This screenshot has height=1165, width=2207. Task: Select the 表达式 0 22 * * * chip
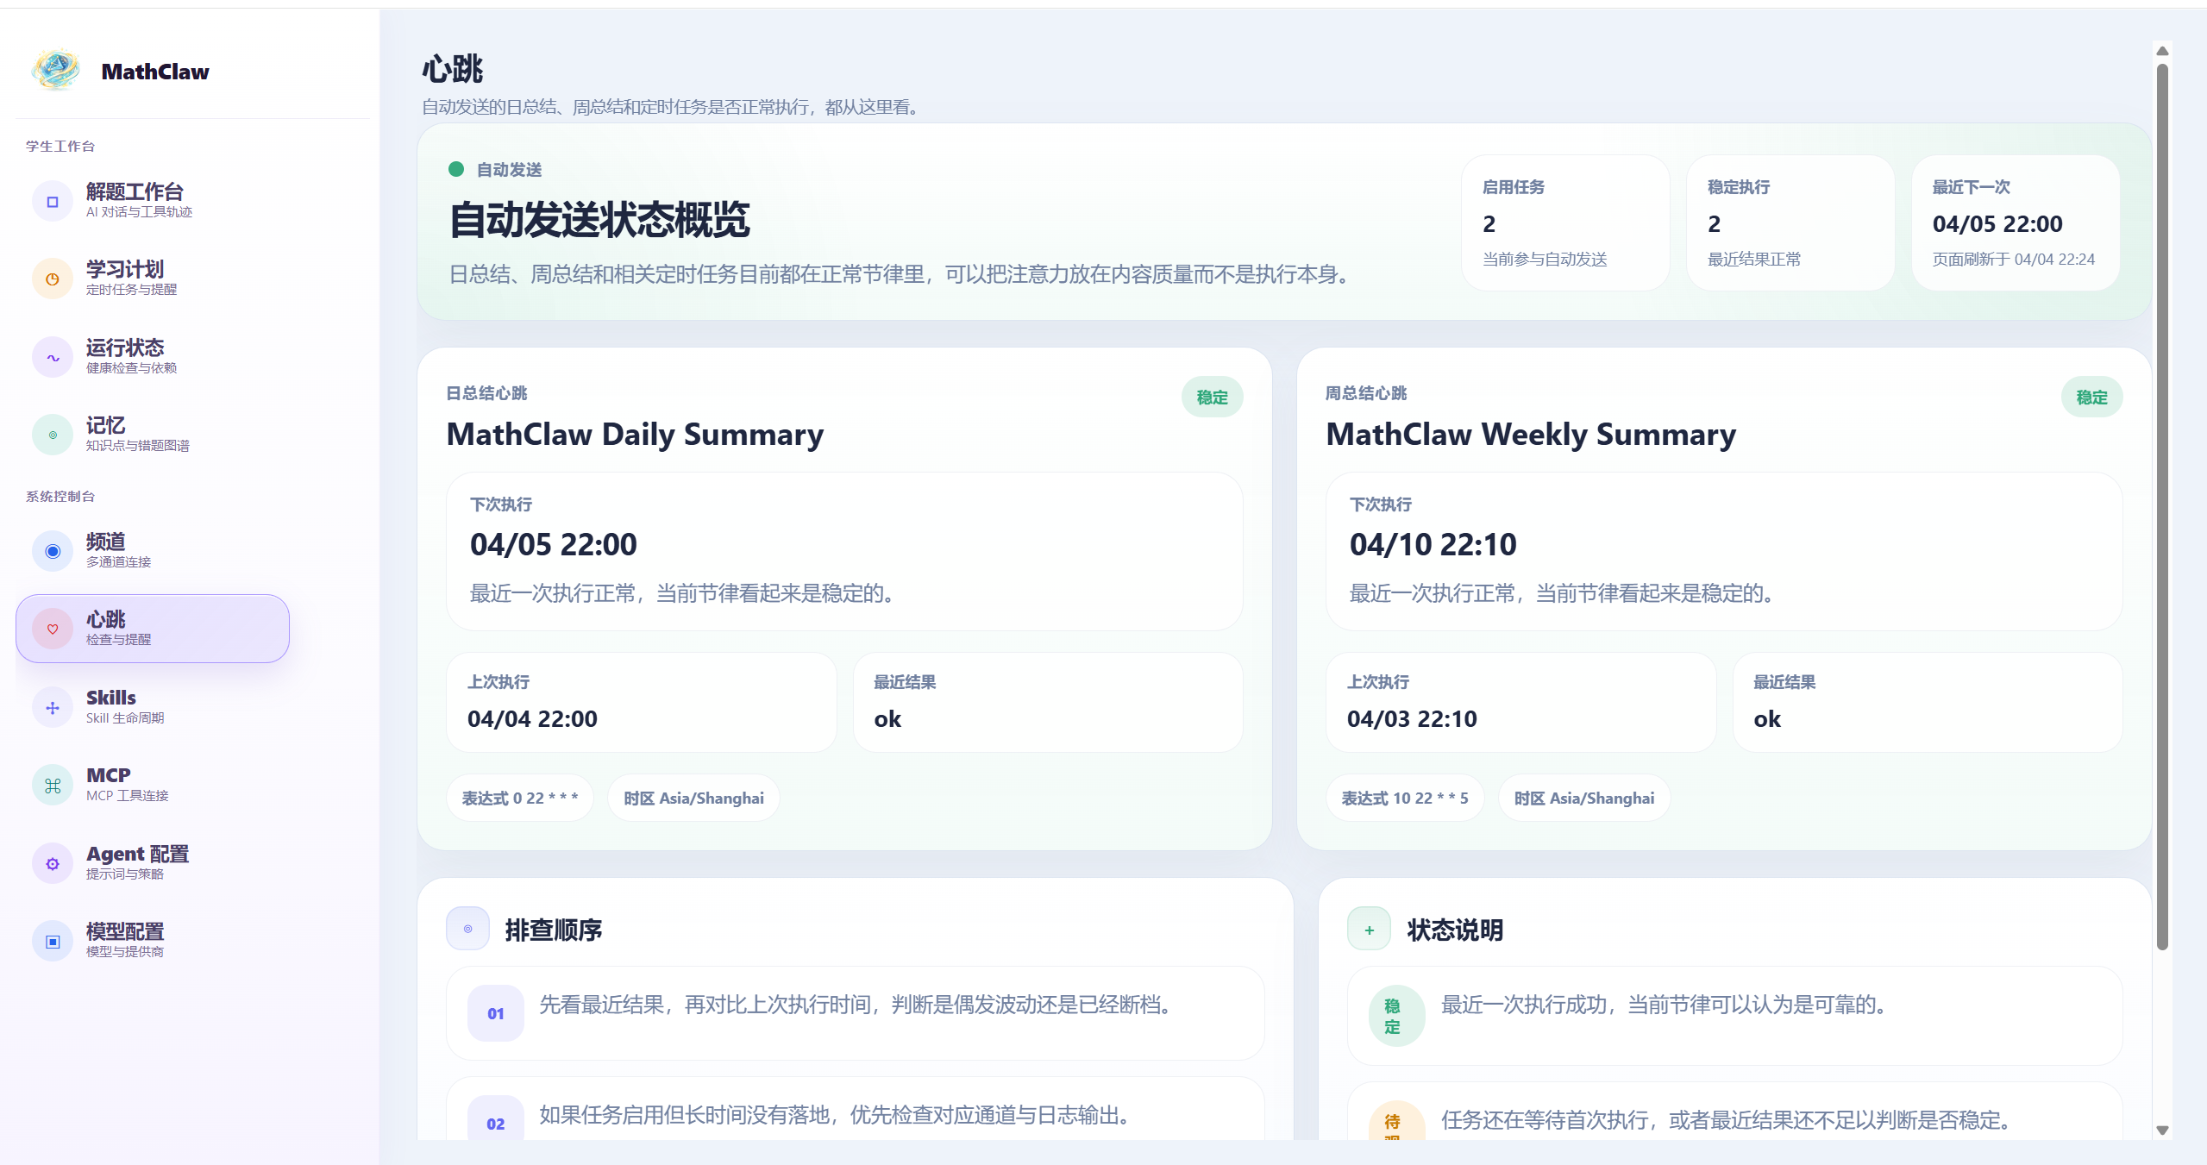click(519, 798)
